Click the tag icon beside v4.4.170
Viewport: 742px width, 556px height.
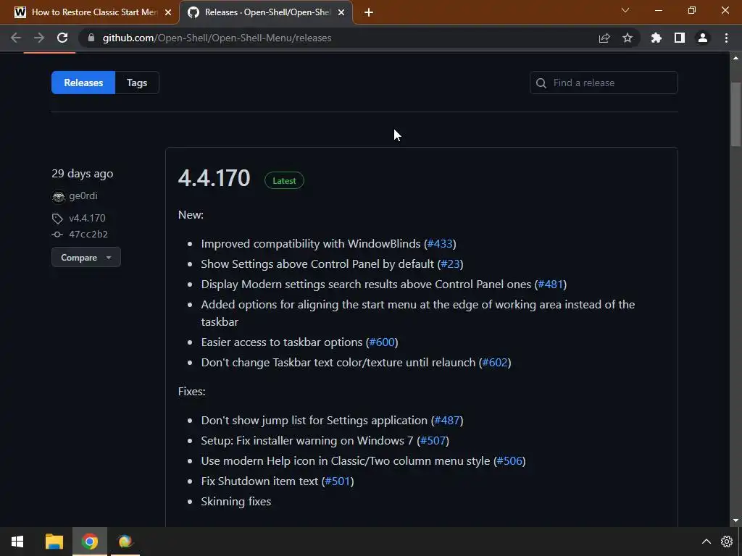click(57, 219)
